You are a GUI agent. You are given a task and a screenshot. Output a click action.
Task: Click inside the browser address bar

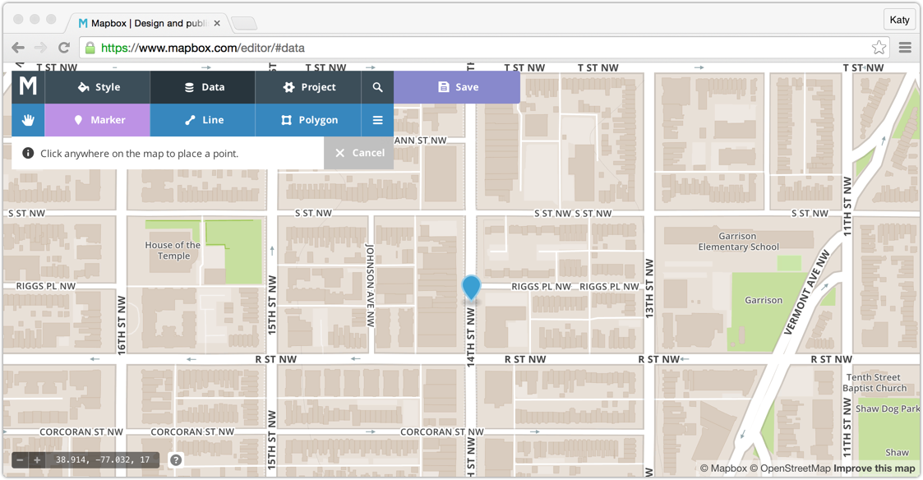click(x=329, y=47)
